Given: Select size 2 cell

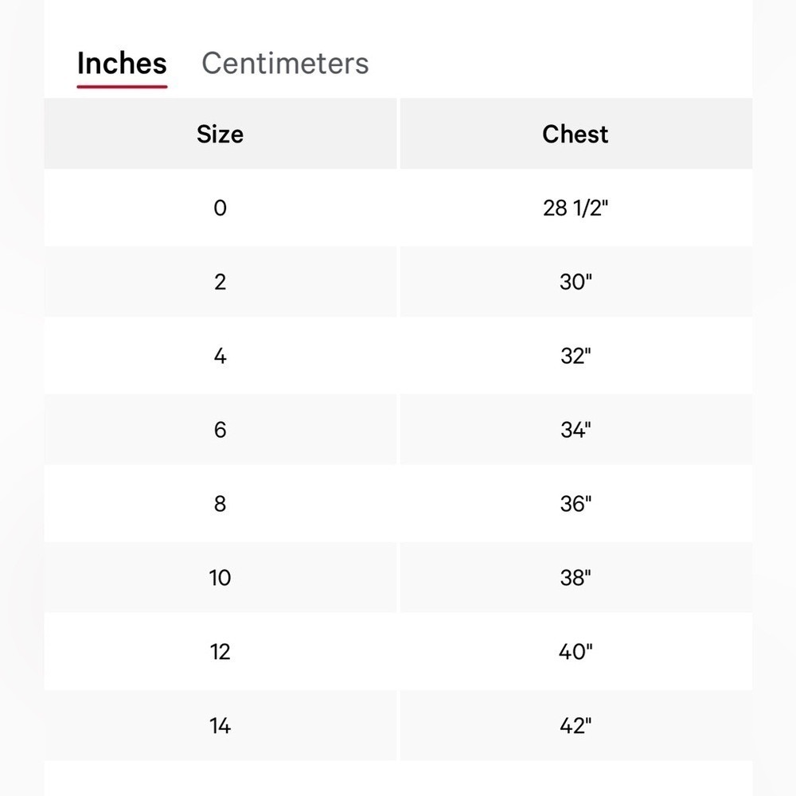Looking at the screenshot, I should (220, 282).
